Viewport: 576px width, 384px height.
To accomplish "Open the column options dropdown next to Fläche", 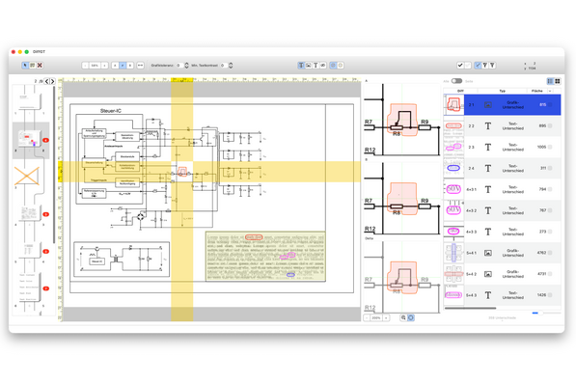I will point(550,91).
